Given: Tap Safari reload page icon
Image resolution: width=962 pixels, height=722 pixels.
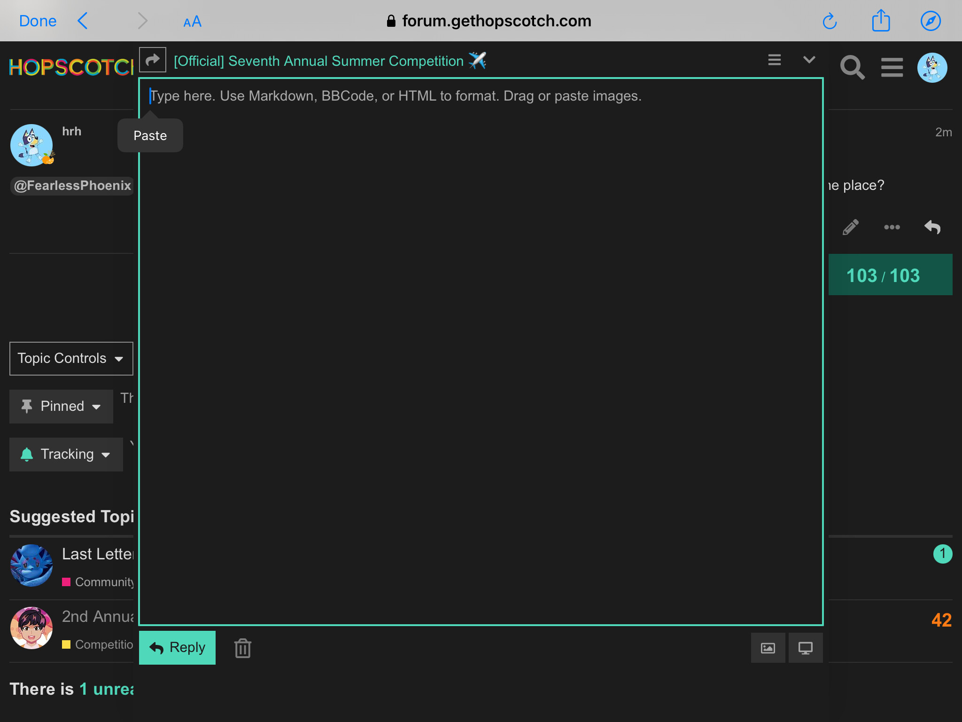Looking at the screenshot, I should pos(830,21).
